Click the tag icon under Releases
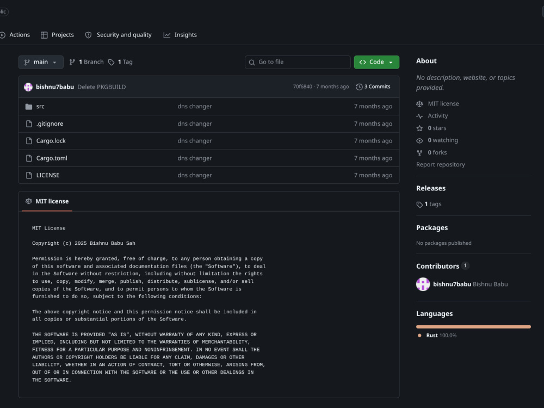 point(419,205)
